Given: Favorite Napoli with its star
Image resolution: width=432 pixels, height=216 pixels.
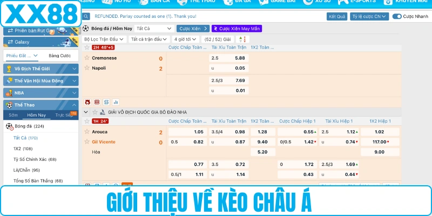Looking at the screenshot, I should coord(87,68).
